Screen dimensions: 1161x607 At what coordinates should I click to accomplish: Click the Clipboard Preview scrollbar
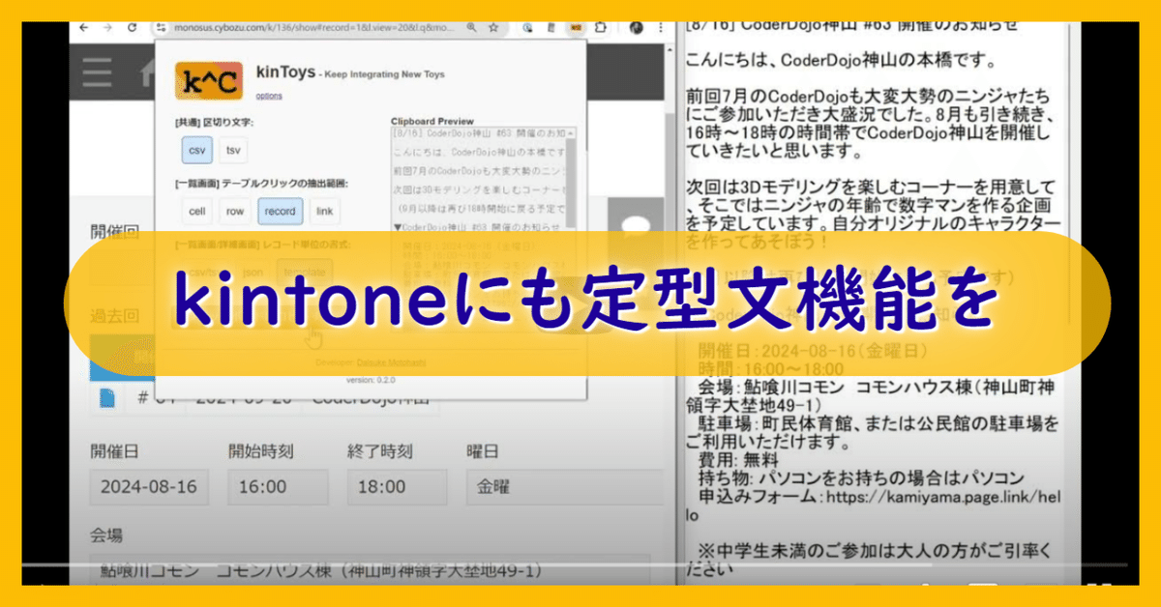571,184
